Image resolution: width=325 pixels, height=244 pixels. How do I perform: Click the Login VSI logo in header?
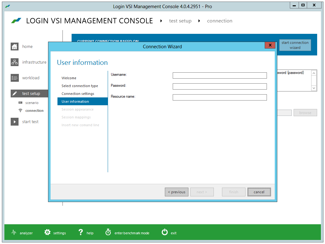point(16,20)
